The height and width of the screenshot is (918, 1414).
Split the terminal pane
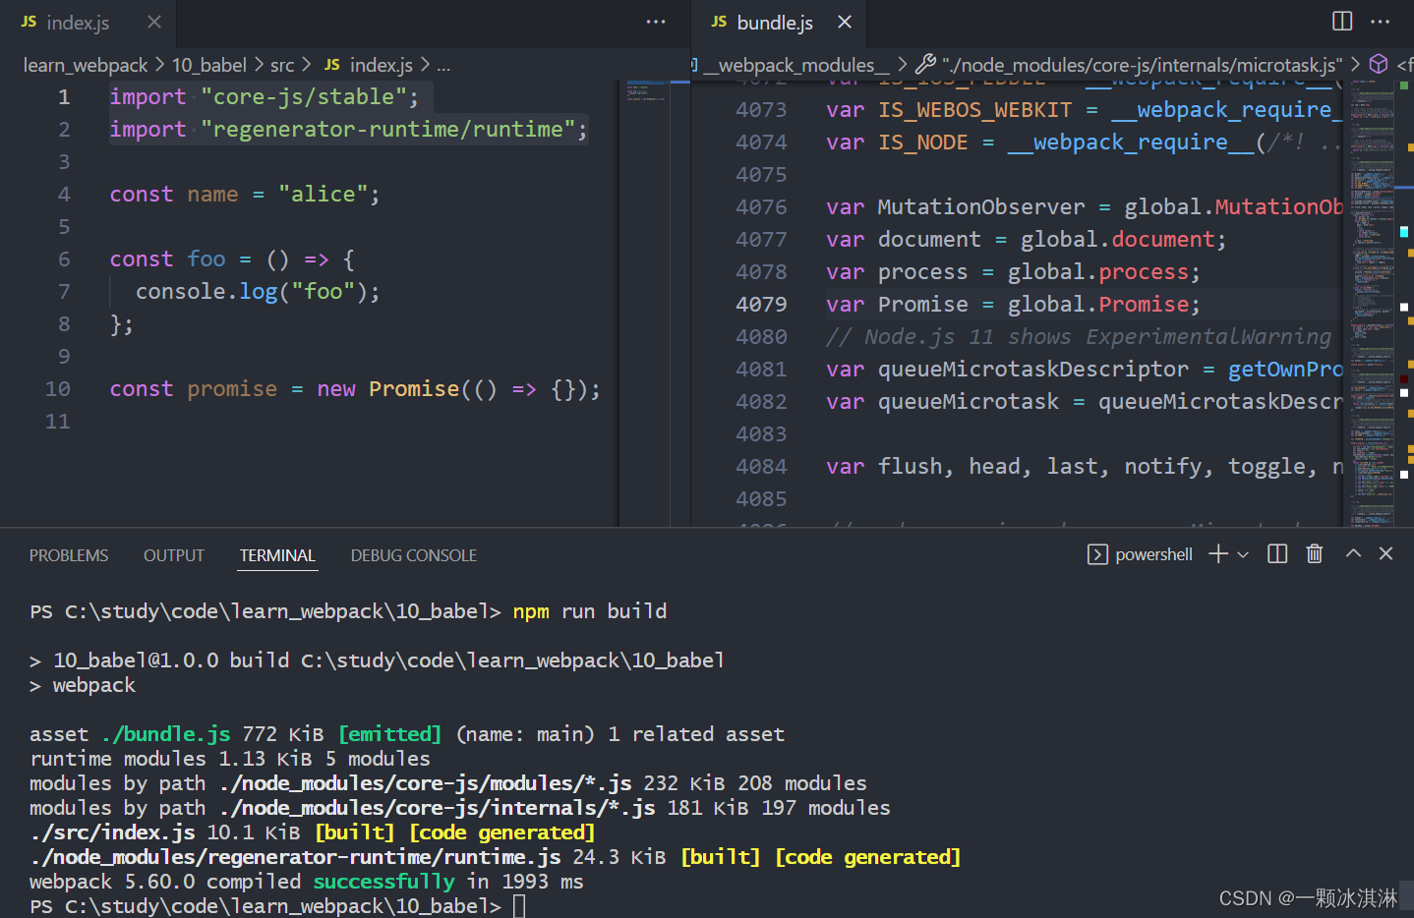pyautogui.click(x=1277, y=554)
